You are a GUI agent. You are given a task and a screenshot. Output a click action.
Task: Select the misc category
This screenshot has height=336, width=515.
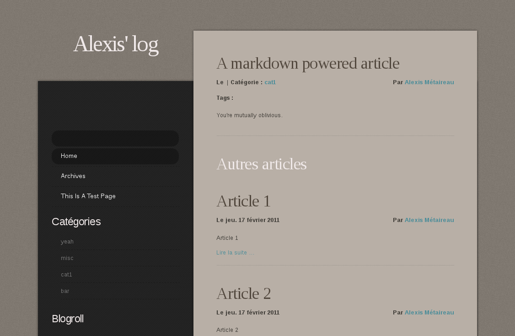67,258
